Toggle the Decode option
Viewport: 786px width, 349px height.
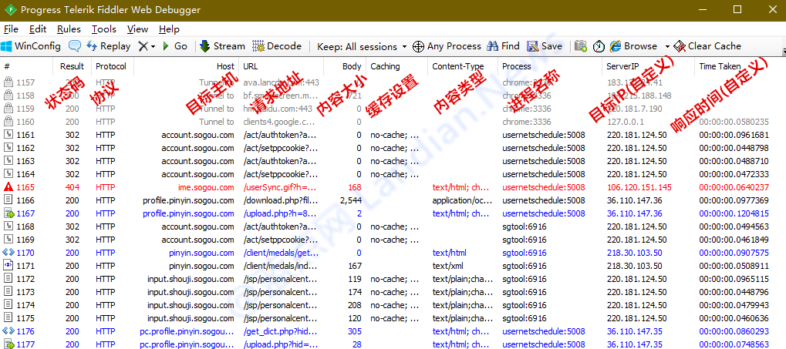(x=277, y=46)
